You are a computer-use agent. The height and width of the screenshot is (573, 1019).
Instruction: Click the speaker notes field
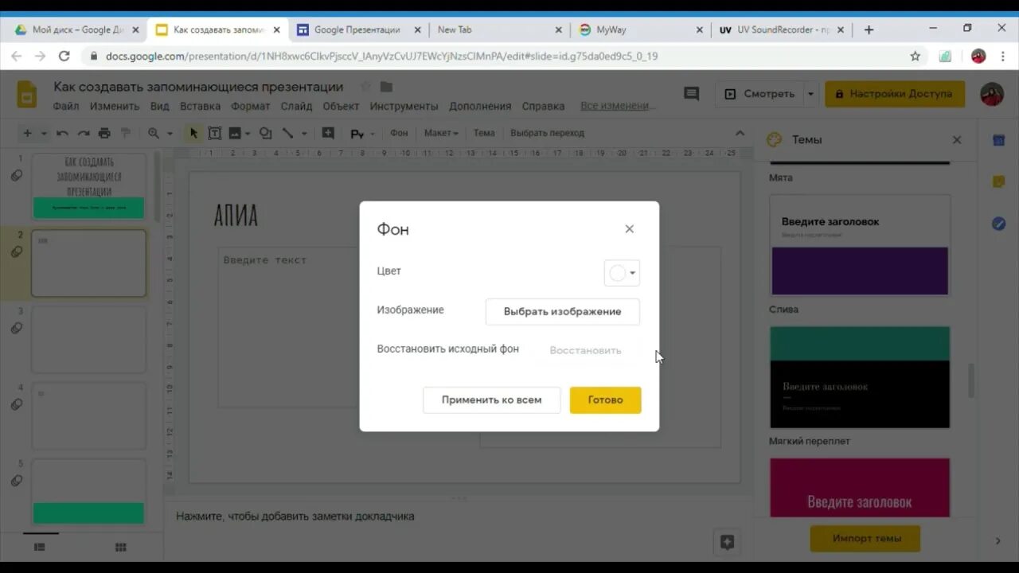click(x=458, y=516)
